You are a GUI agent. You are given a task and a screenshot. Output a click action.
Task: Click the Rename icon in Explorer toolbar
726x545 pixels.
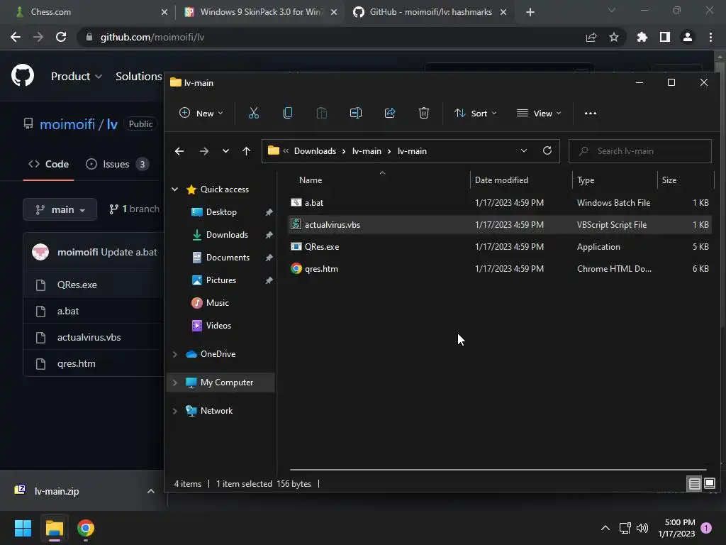pyautogui.click(x=356, y=113)
